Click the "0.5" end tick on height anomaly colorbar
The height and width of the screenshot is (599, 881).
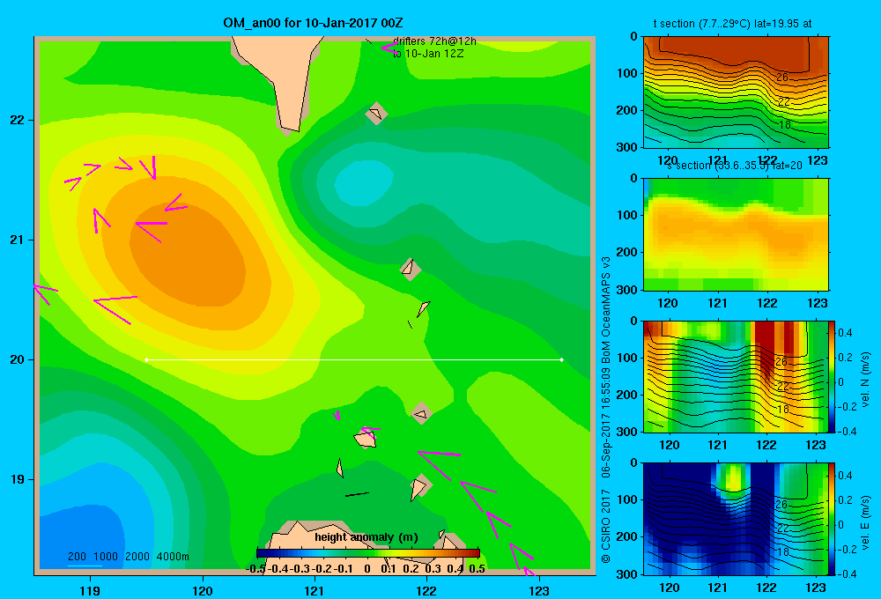(x=477, y=569)
